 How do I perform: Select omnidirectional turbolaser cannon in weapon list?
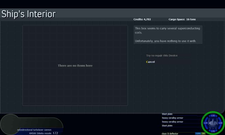[34, 130]
